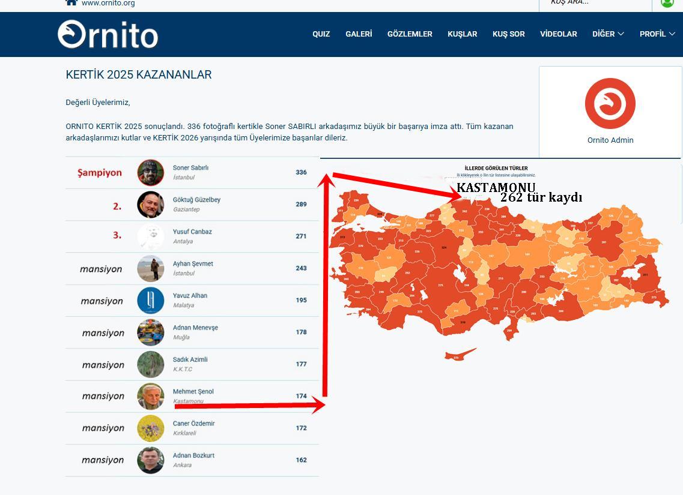Select Yavuz Alhan's blue logo avatar
Screen dimensions: 683x495
(x=151, y=301)
